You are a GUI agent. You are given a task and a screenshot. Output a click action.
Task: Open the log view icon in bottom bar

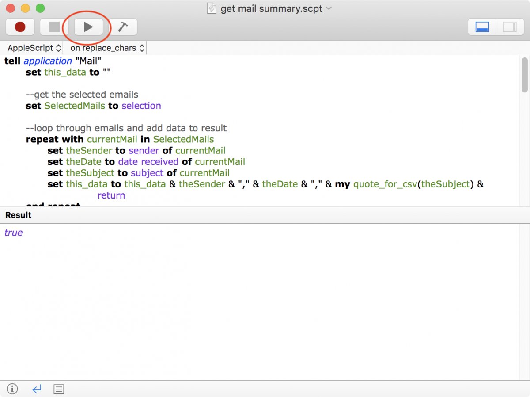(x=59, y=389)
